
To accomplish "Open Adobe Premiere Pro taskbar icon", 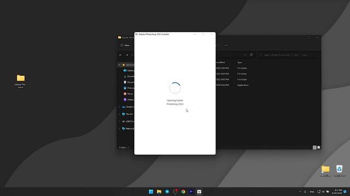I will [x=191, y=192].
